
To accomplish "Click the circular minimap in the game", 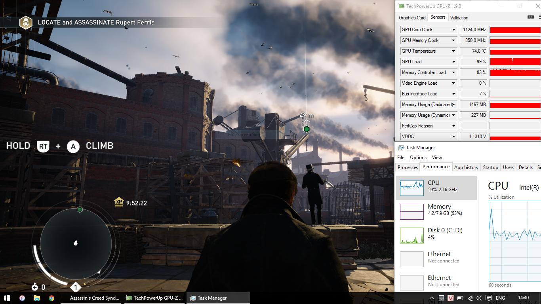I will (76, 243).
